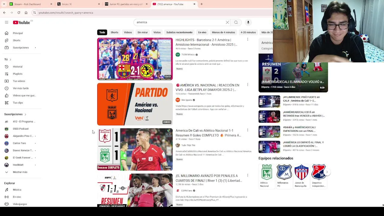384x216 pixels.
Task: Expand Suscripciones section chevron
Action: coord(25,114)
